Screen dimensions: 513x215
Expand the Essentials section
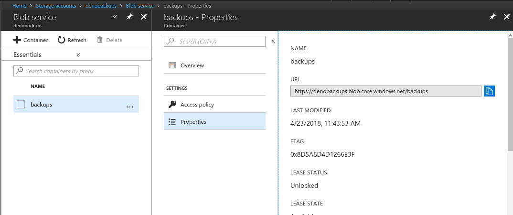pos(78,55)
